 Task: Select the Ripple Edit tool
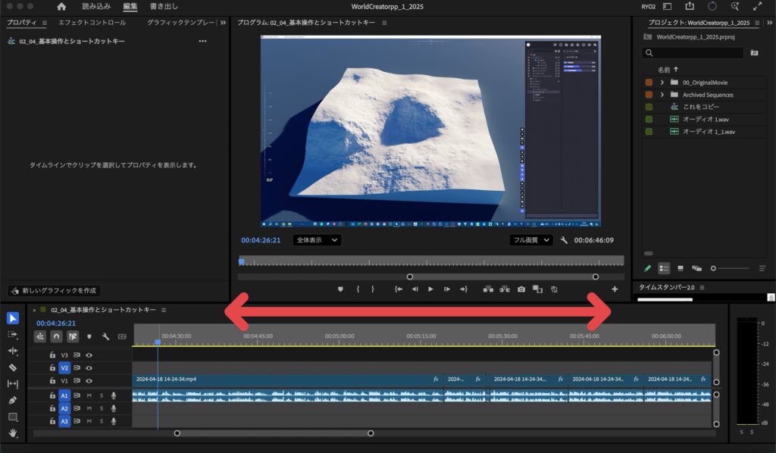pyautogui.click(x=13, y=351)
